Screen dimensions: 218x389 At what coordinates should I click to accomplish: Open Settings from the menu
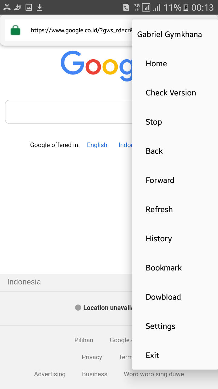click(160, 326)
